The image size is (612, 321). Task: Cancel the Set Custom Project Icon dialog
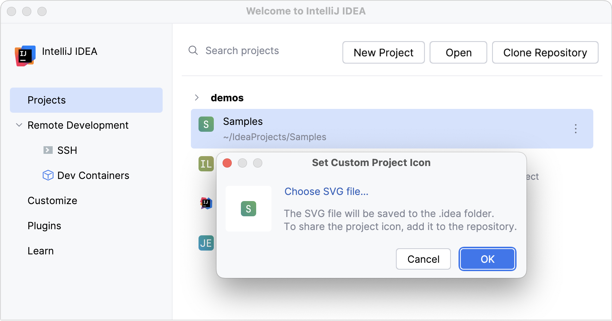tap(423, 259)
